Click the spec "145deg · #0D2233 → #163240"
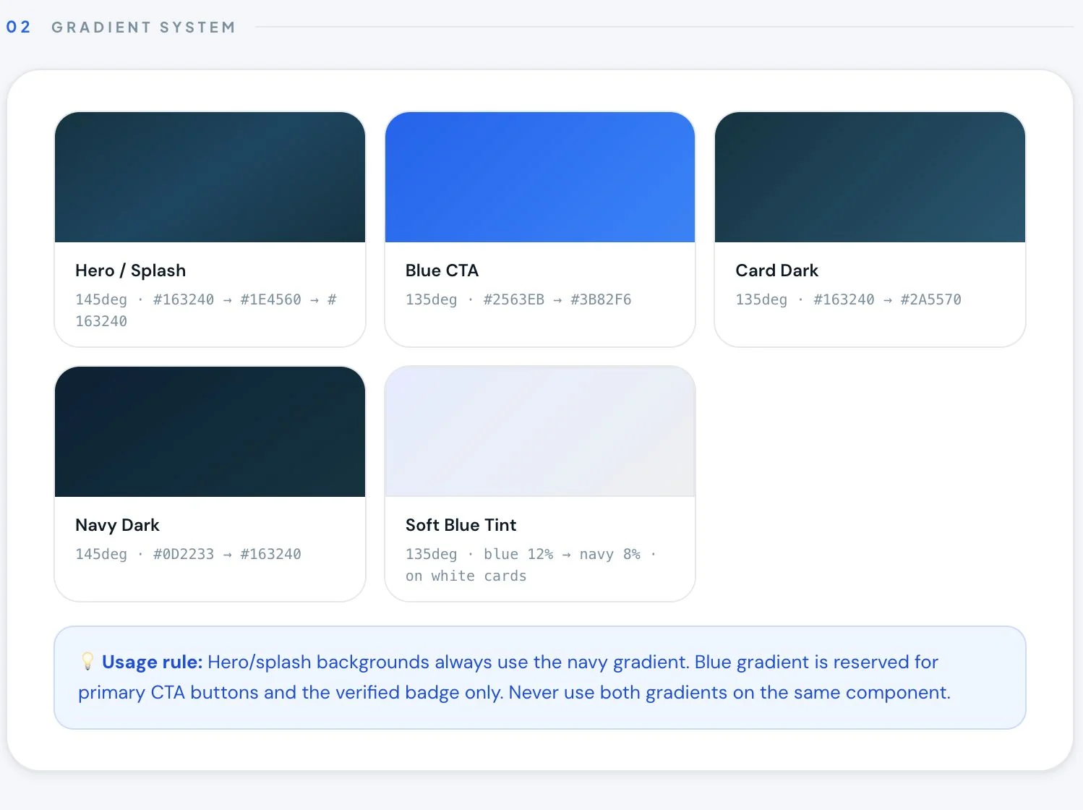 tap(188, 554)
